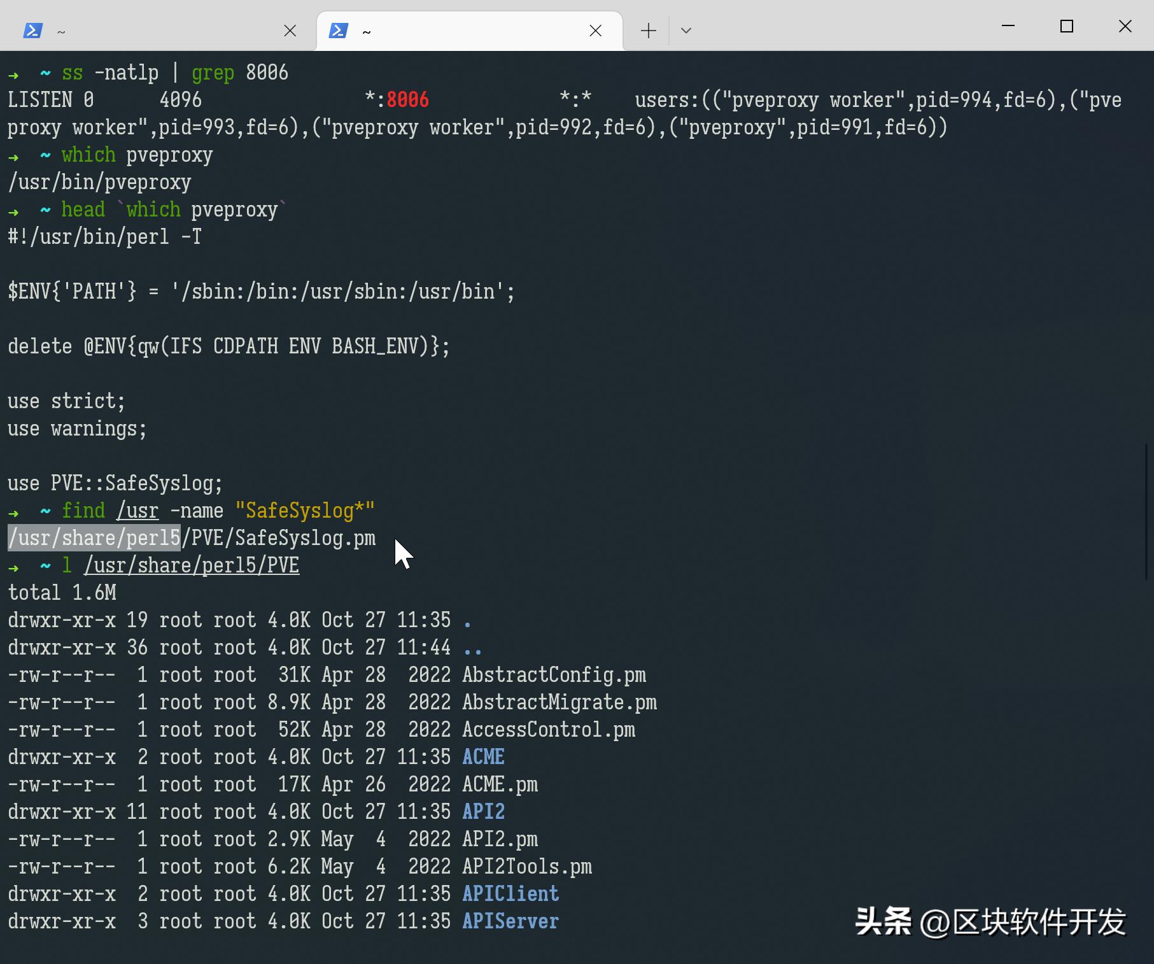Select the second "~" terminal tab

pyautogui.click(x=446, y=30)
